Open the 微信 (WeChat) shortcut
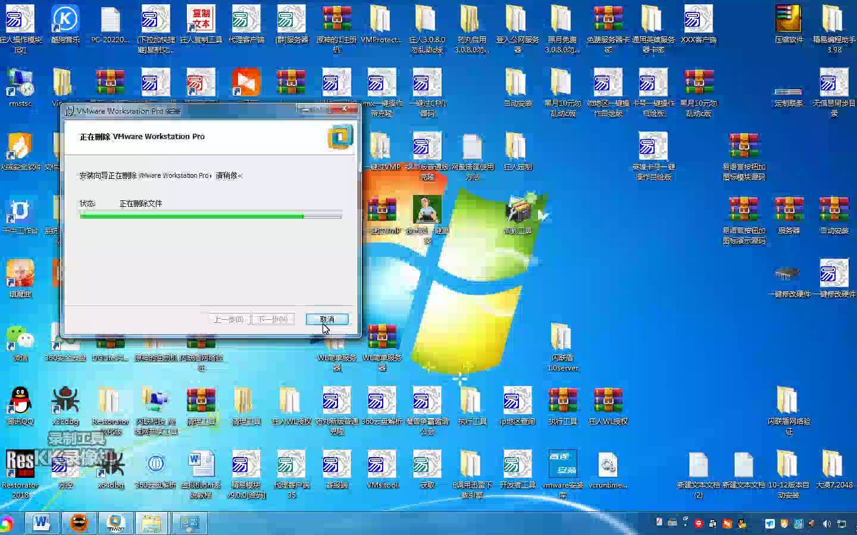This screenshot has width=857, height=535. (20, 343)
